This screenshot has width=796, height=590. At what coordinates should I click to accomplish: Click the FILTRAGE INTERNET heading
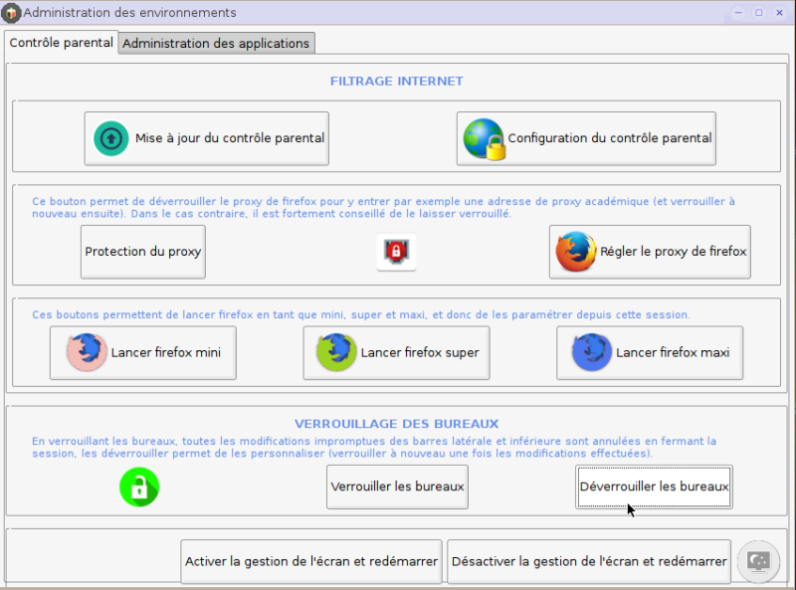[x=396, y=82]
